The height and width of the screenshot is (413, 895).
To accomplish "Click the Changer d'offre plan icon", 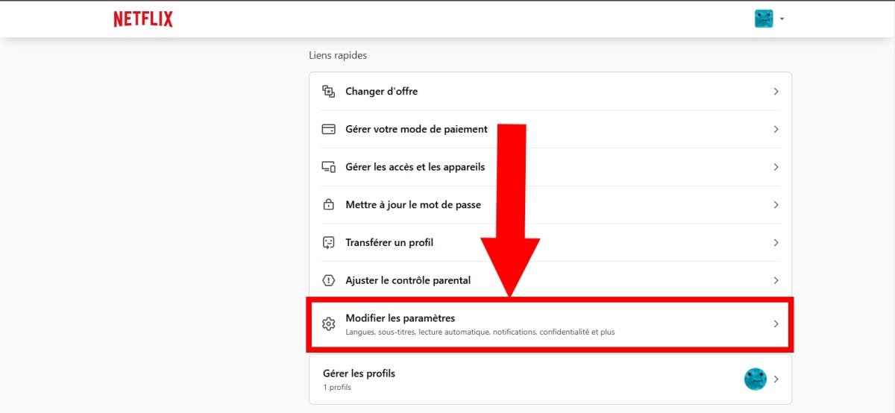I will pos(328,92).
